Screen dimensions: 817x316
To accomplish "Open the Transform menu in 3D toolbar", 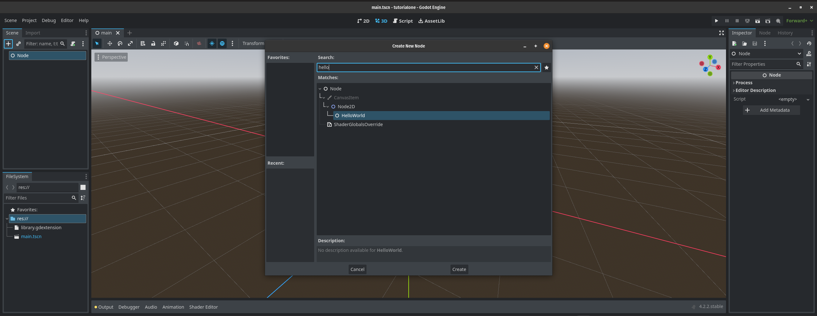I will tap(253, 43).
